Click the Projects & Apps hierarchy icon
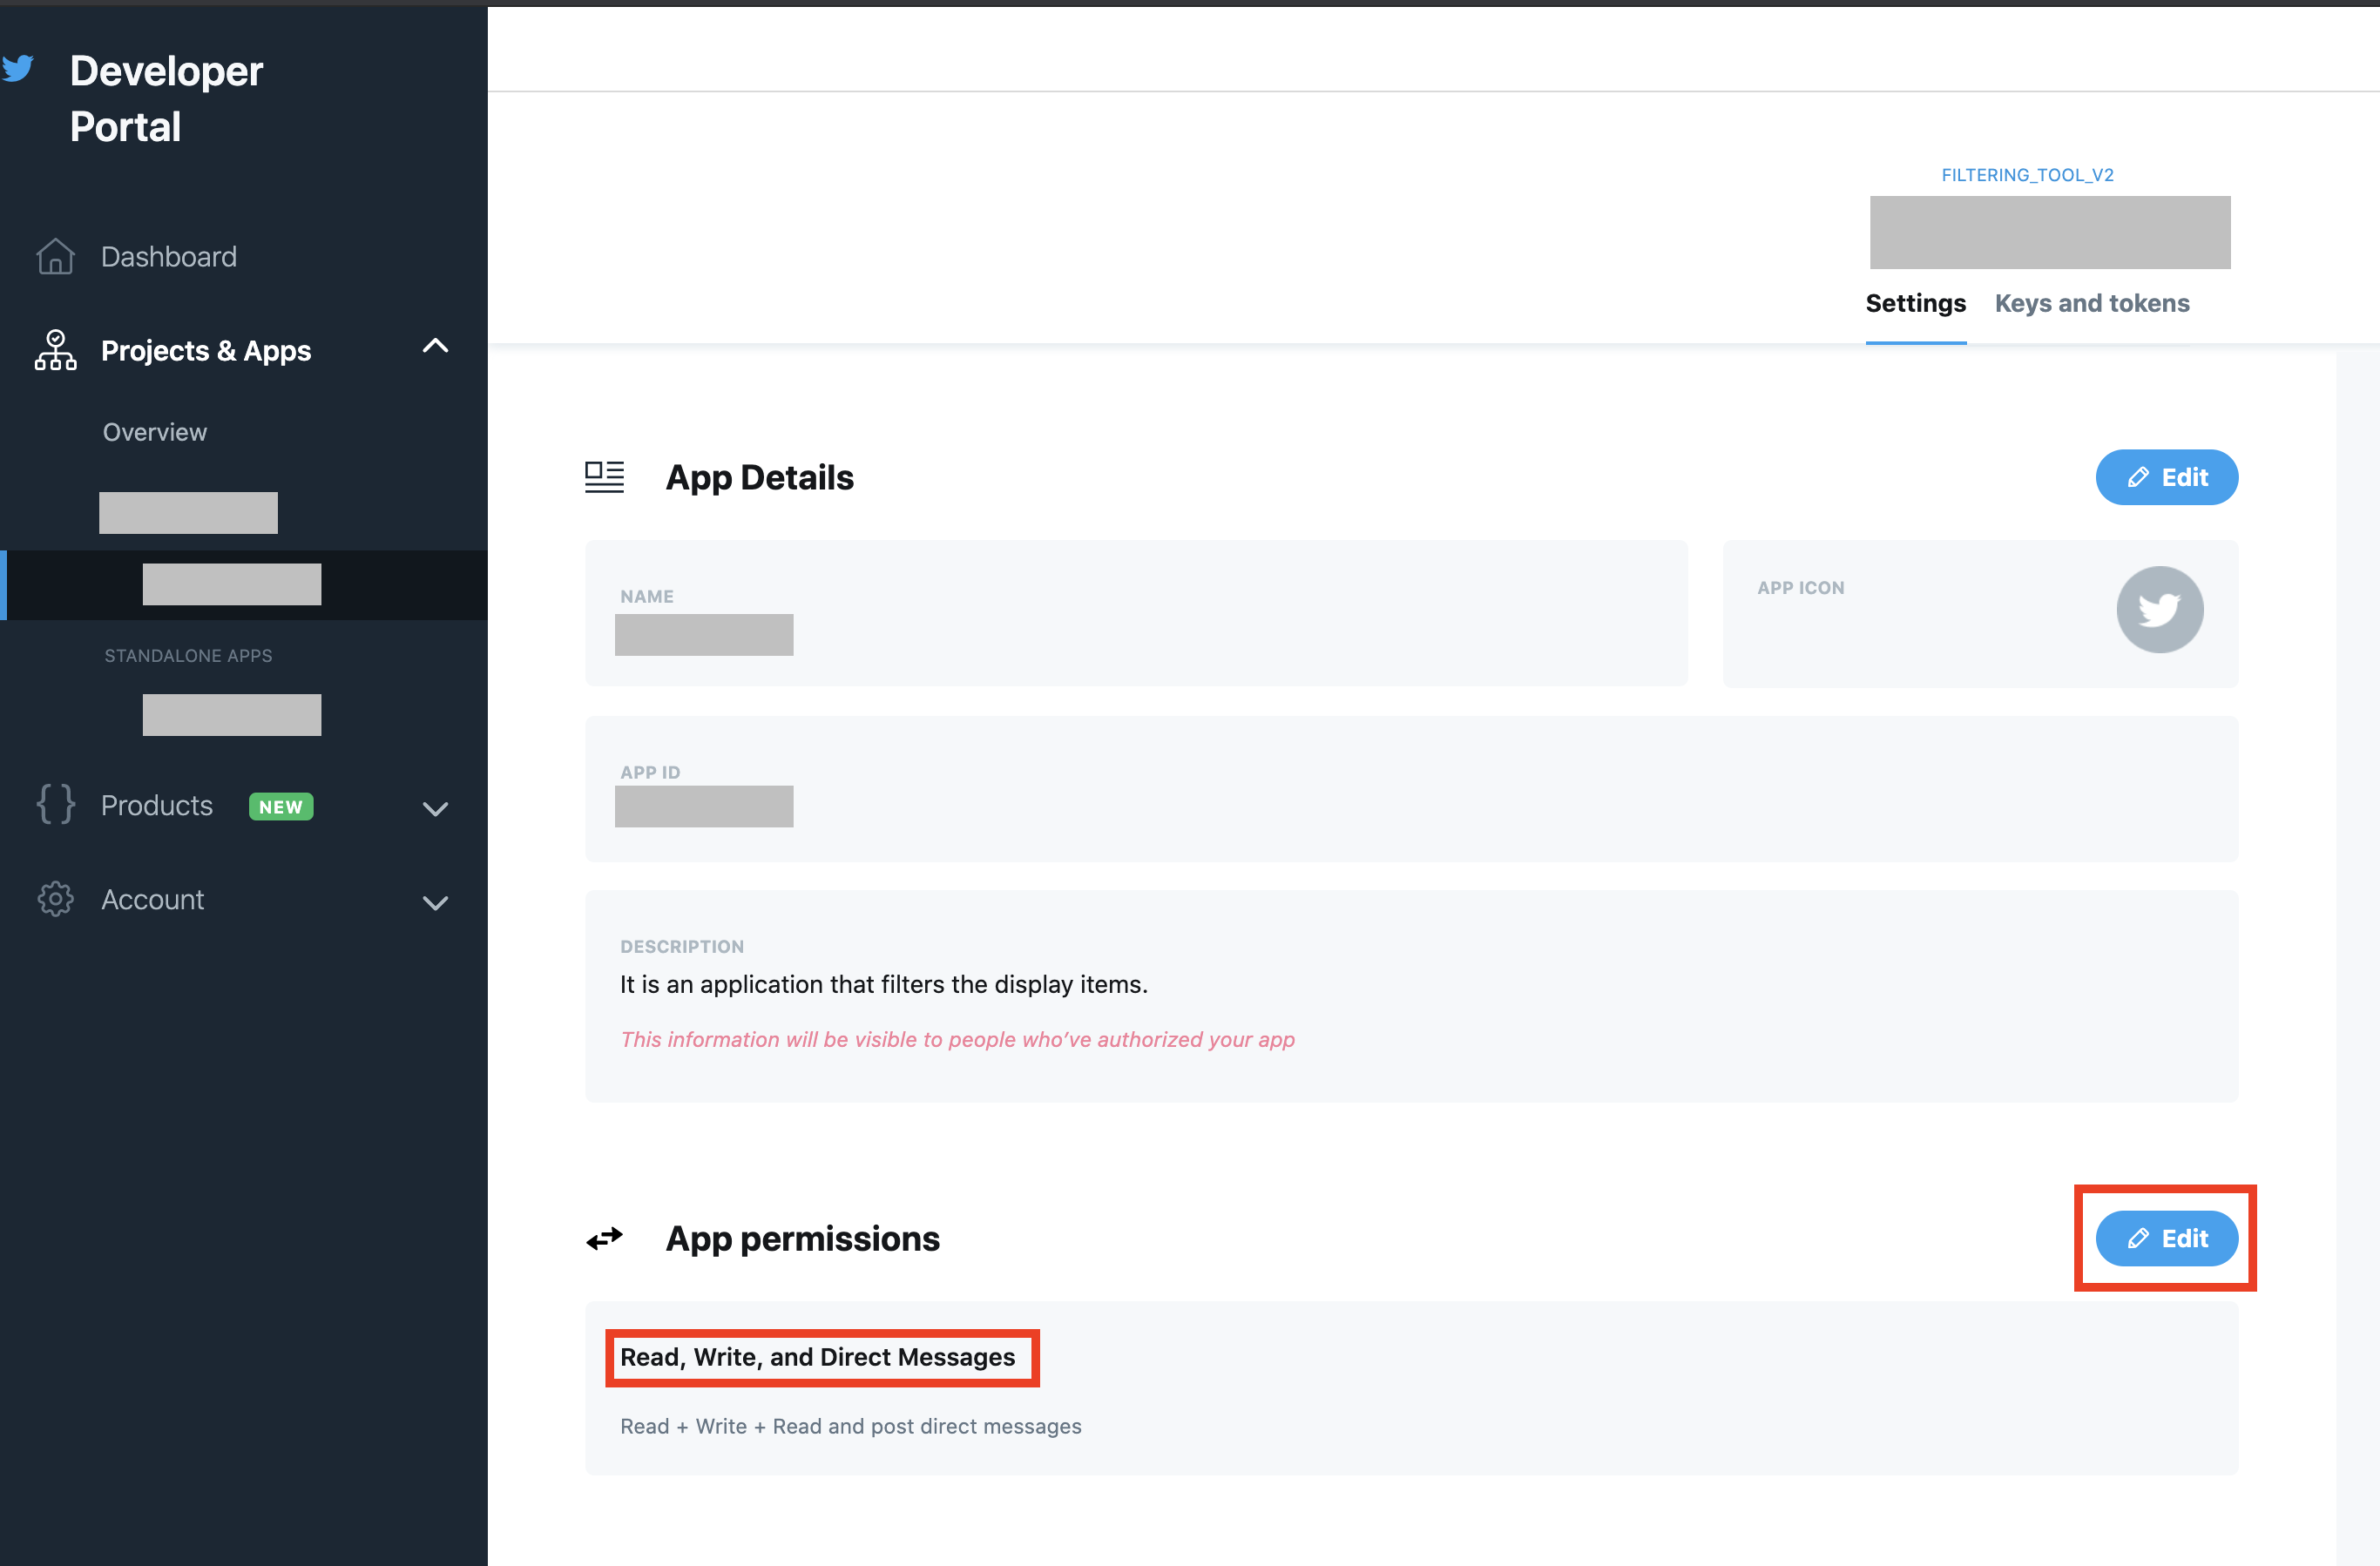 [55, 351]
